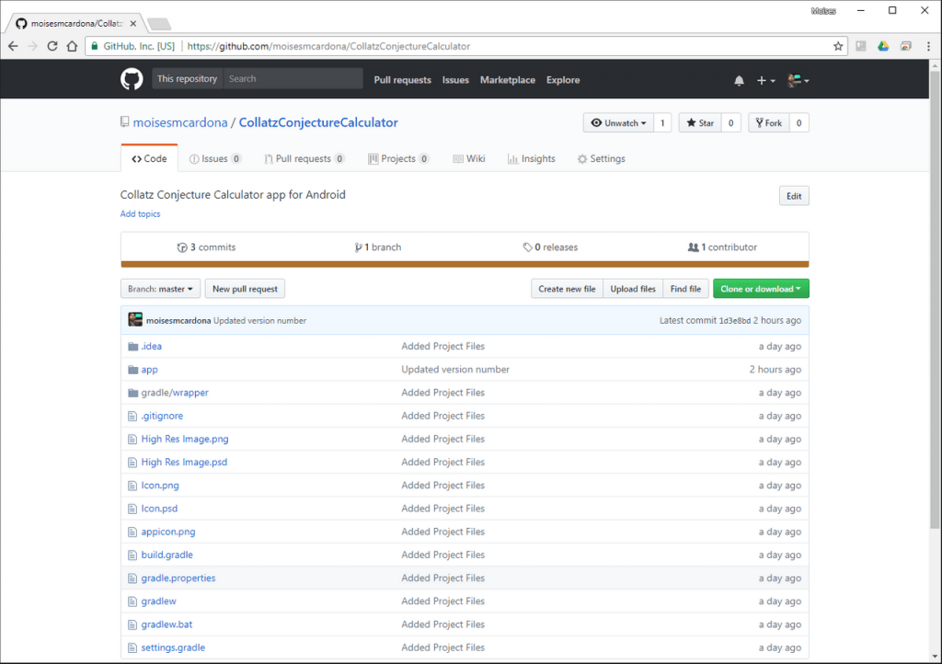Open the notifications bell
Image resolution: width=942 pixels, height=664 pixels.
click(x=739, y=80)
